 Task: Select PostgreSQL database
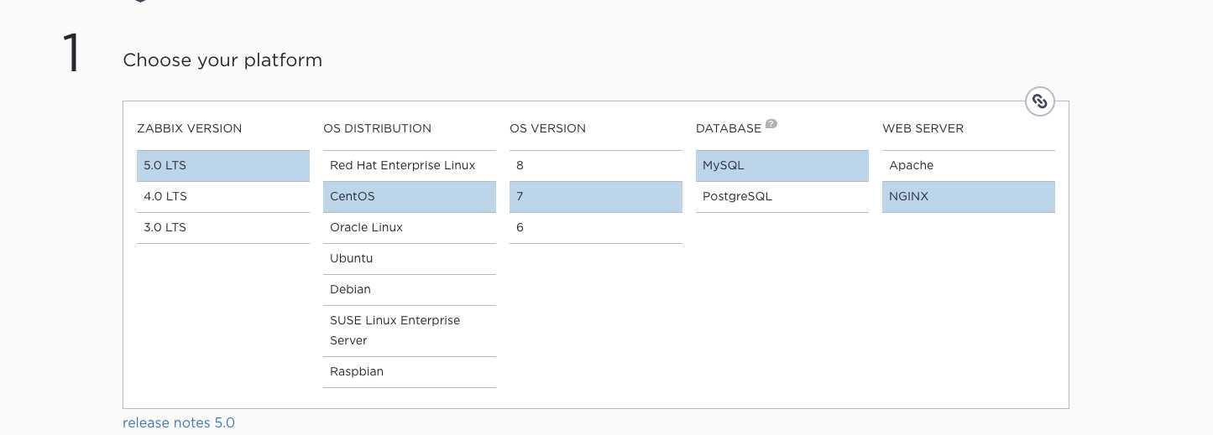point(782,197)
